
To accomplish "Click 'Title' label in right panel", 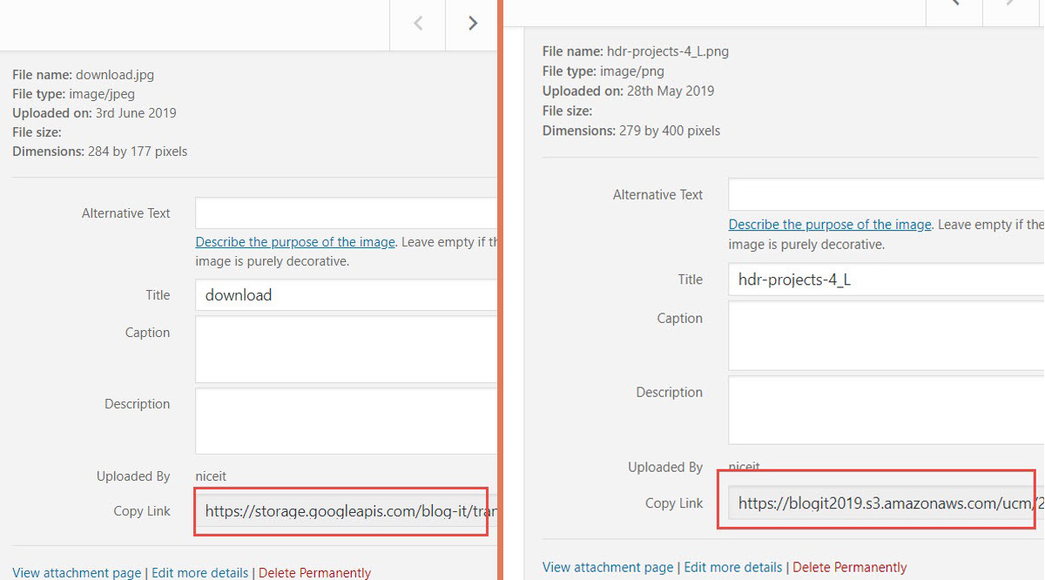I will 691,280.
